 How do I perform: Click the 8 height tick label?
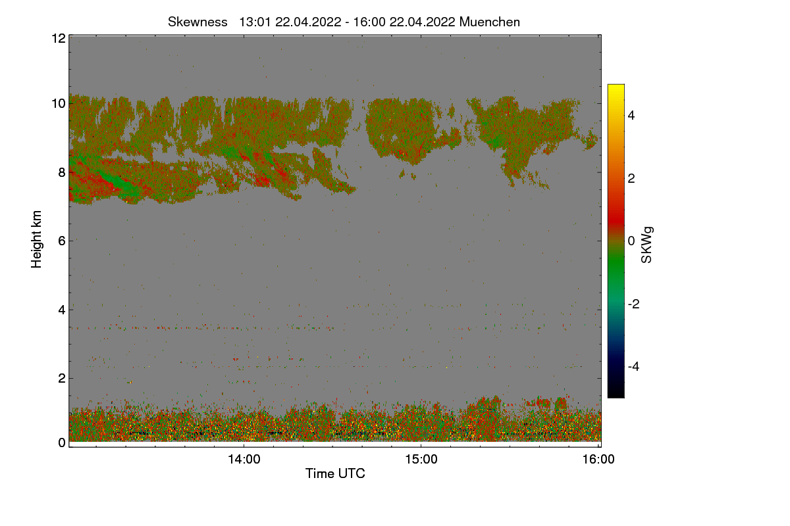(x=61, y=172)
